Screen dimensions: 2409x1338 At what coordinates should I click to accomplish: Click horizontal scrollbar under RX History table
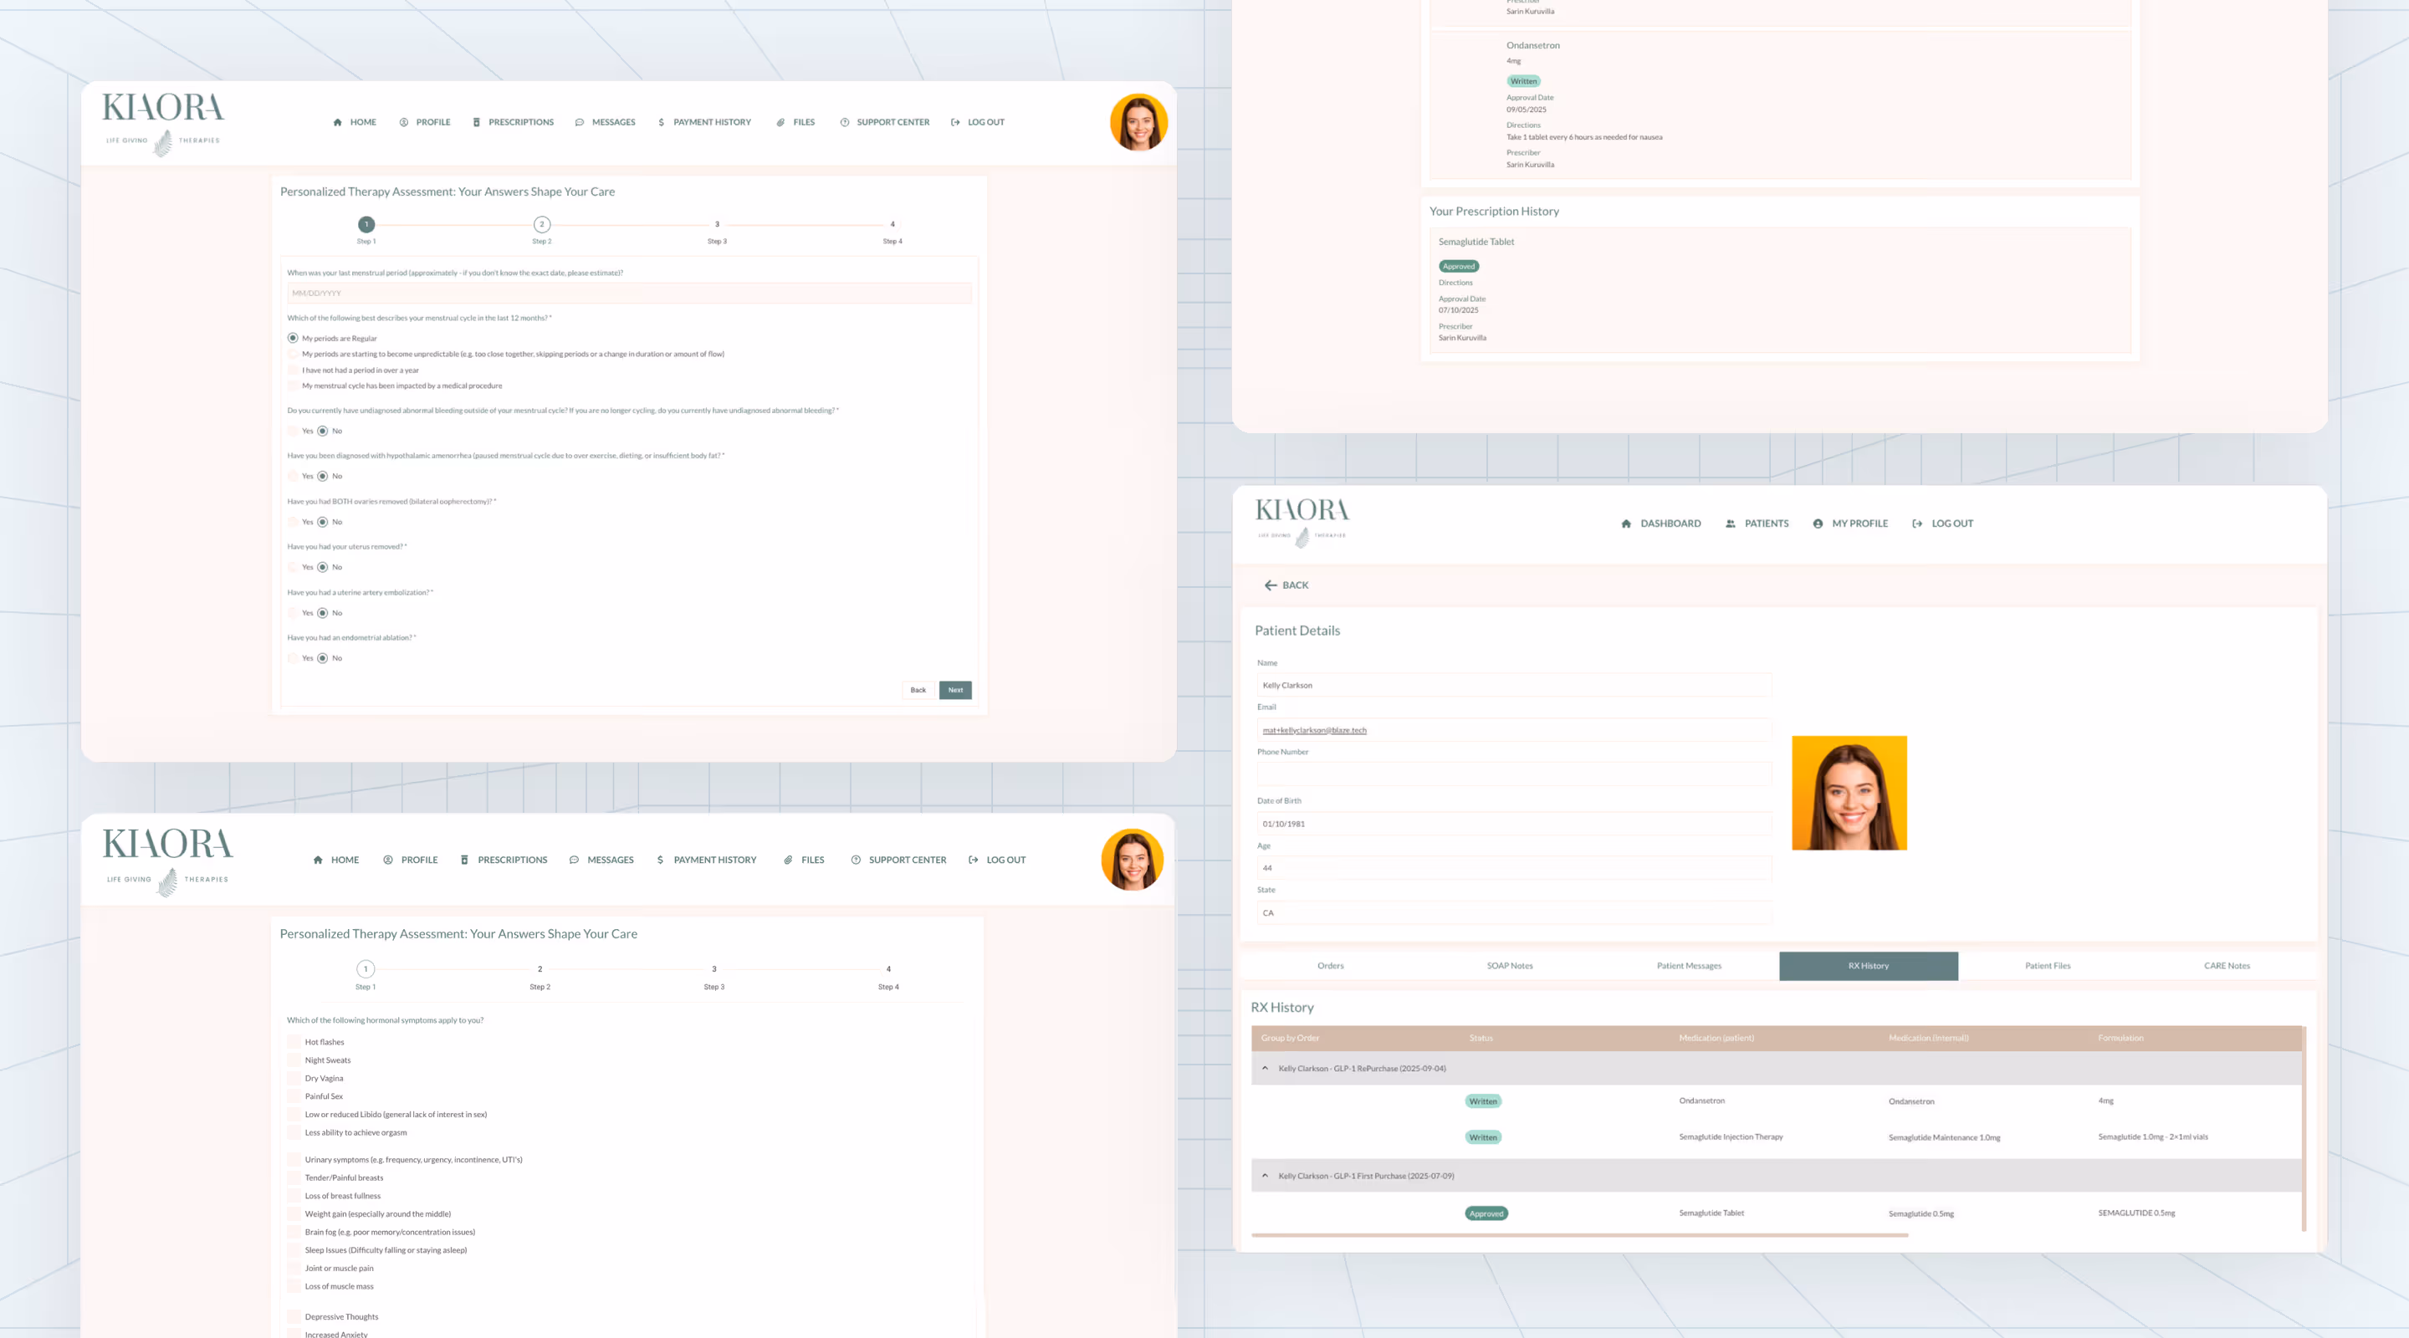pyautogui.click(x=1578, y=1235)
